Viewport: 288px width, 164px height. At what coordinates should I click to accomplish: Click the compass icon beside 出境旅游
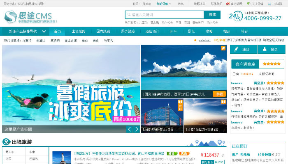point(7,142)
